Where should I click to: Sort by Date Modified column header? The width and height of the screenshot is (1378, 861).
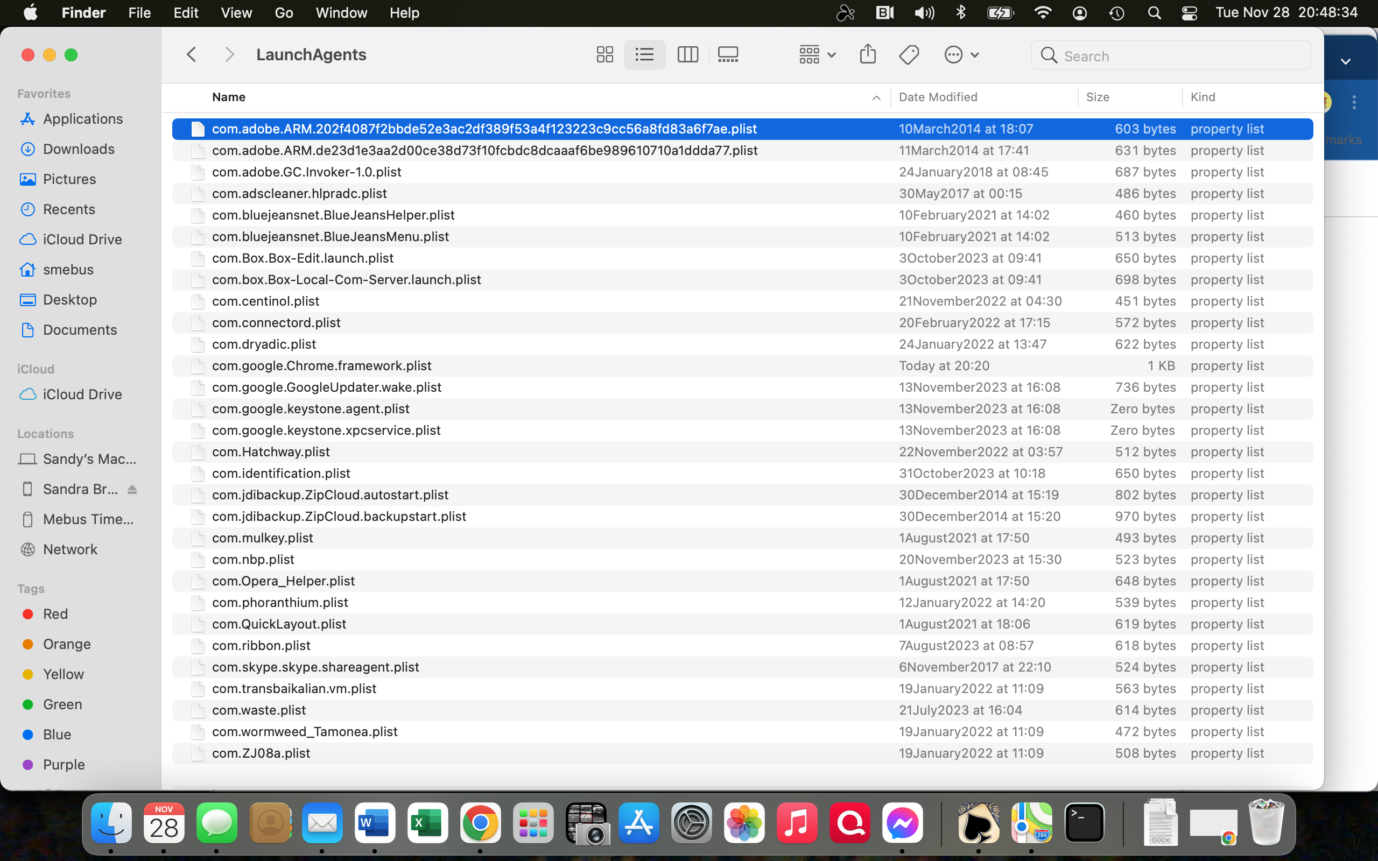pyautogui.click(x=938, y=97)
